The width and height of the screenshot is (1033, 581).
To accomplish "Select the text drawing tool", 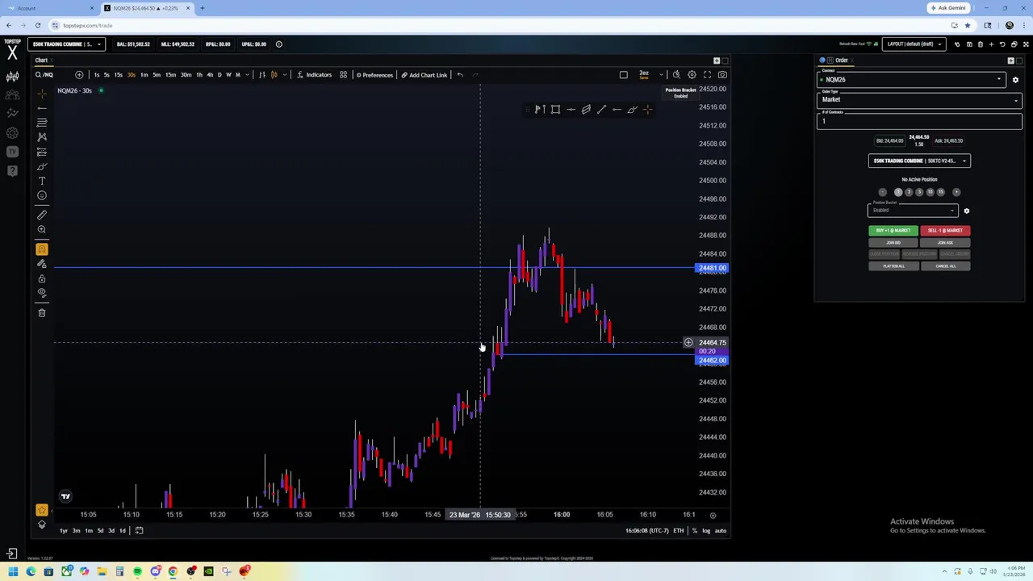I will click(42, 181).
